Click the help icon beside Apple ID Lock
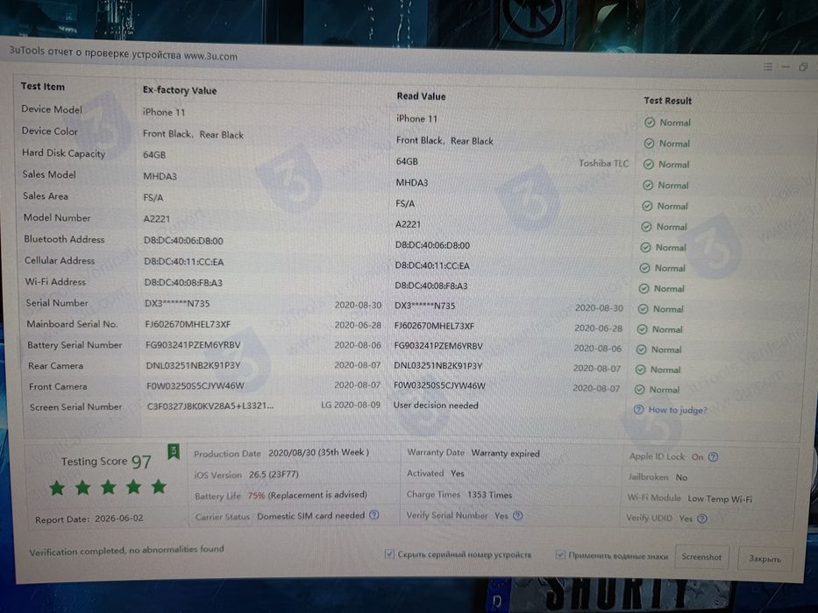Screen dimensions: 818x613 [713, 457]
